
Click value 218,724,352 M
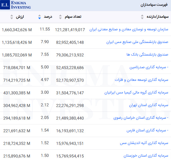coord(17,143)
